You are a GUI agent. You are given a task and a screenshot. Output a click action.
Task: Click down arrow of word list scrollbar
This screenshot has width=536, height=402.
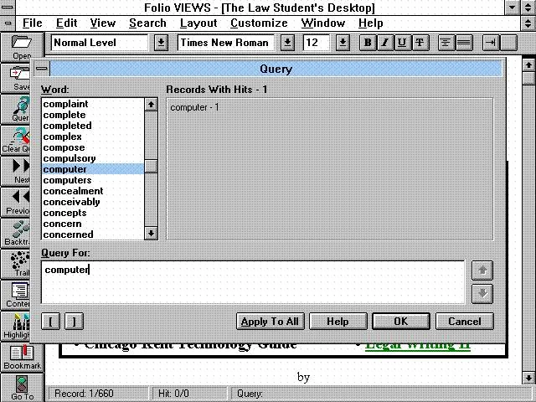[151, 234]
